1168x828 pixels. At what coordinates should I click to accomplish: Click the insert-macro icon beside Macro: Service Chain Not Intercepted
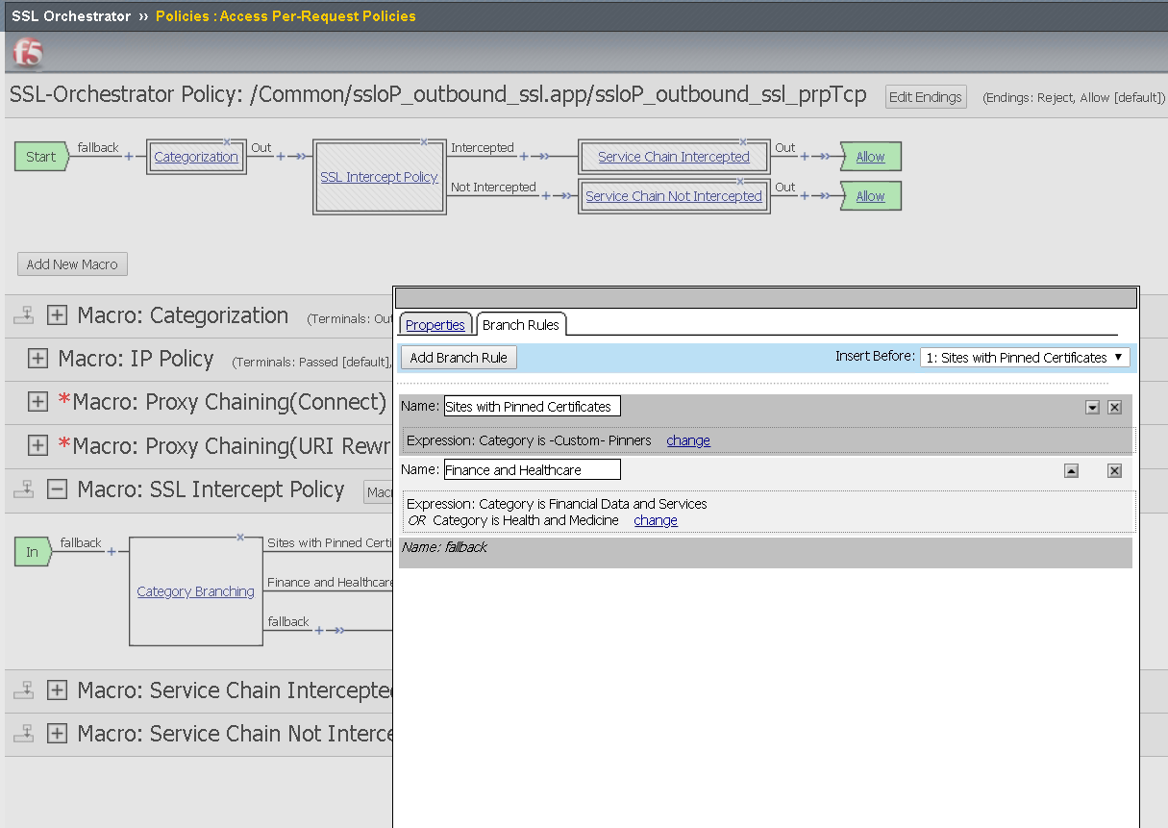pos(24,734)
